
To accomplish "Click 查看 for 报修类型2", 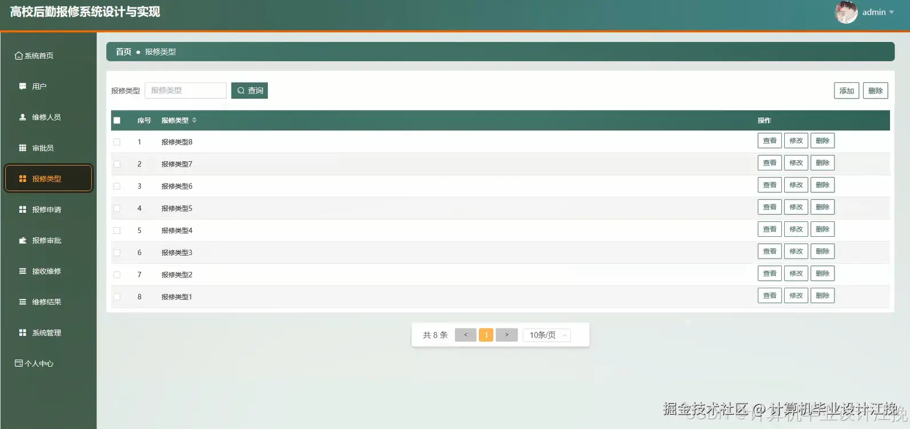I will point(770,273).
